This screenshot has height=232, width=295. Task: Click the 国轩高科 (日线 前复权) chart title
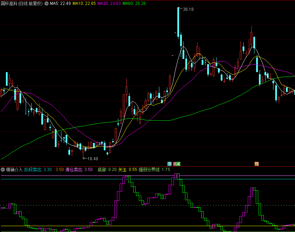point(22,3)
